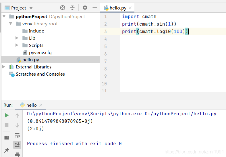Viewport: 226px width, 157px height.
Task: Click the locate/select opened file crosshair icon
Action: 63,8
